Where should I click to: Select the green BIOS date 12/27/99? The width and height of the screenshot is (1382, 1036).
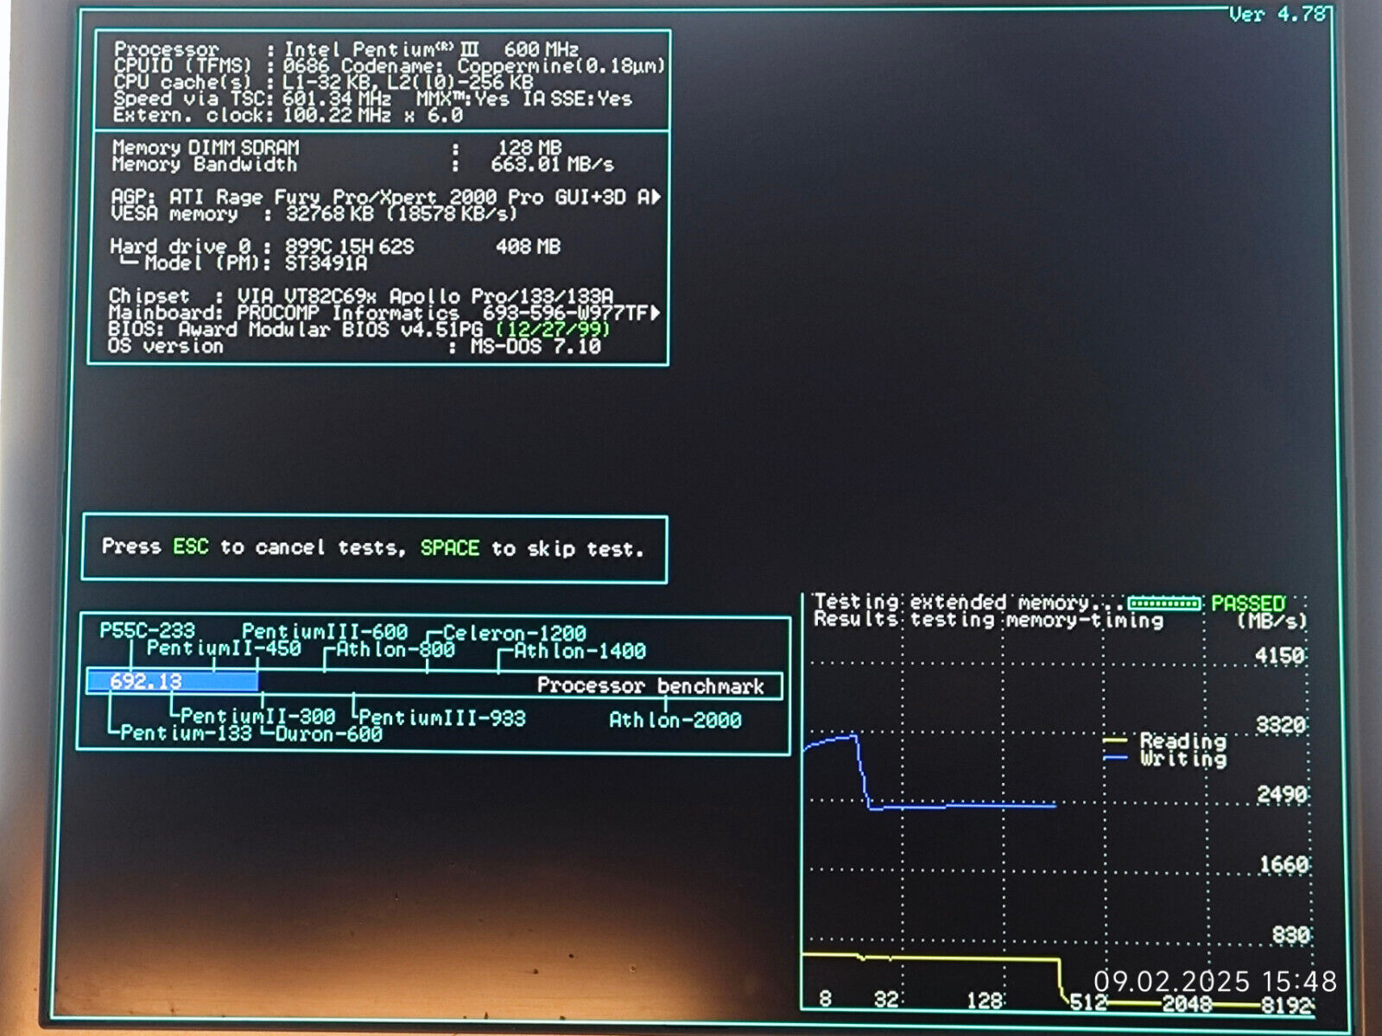point(553,329)
